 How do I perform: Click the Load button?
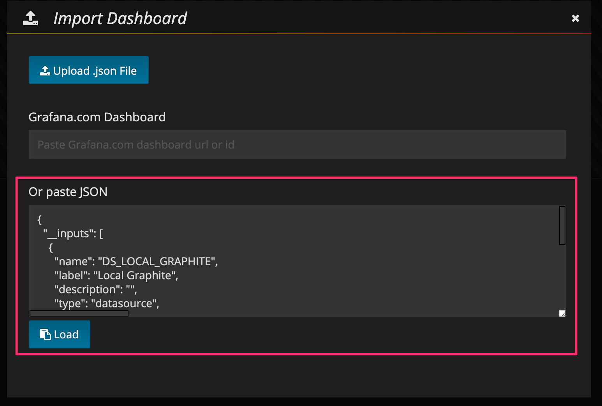pyautogui.click(x=60, y=334)
